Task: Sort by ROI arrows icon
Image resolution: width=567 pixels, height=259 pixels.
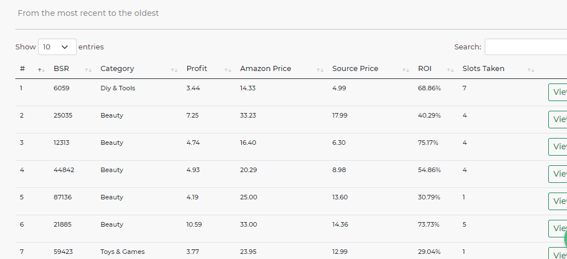Action: 450,70
